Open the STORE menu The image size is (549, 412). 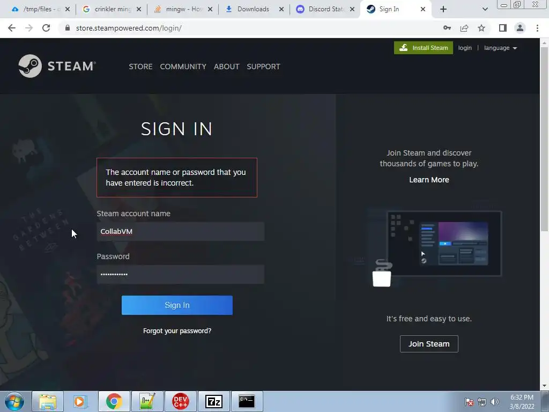tap(140, 67)
